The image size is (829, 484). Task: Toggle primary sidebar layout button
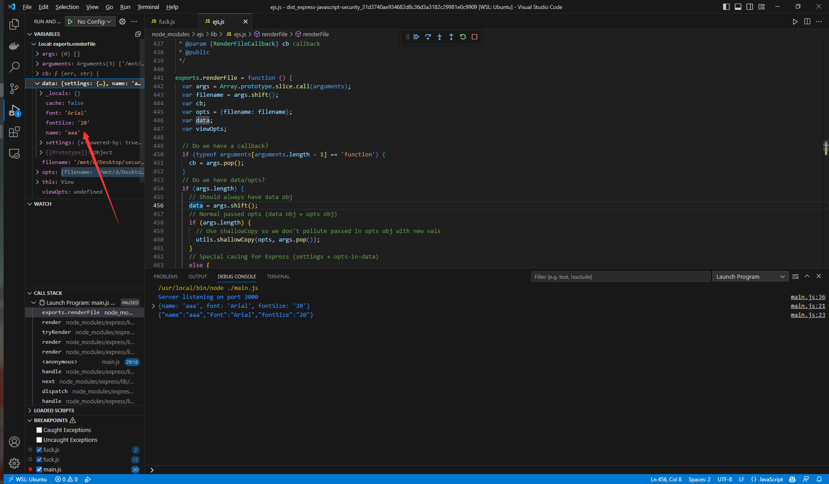click(x=726, y=7)
